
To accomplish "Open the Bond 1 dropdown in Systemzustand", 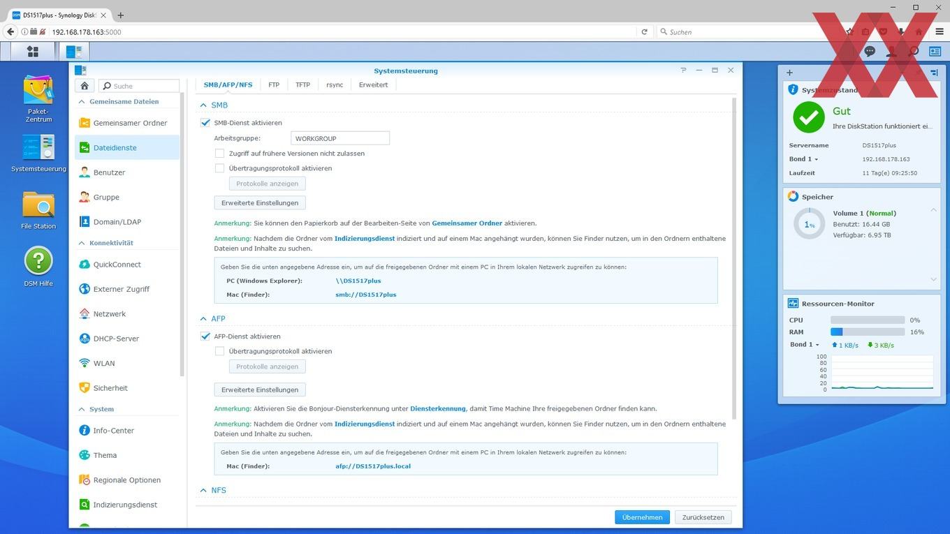I will tap(803, 159).
